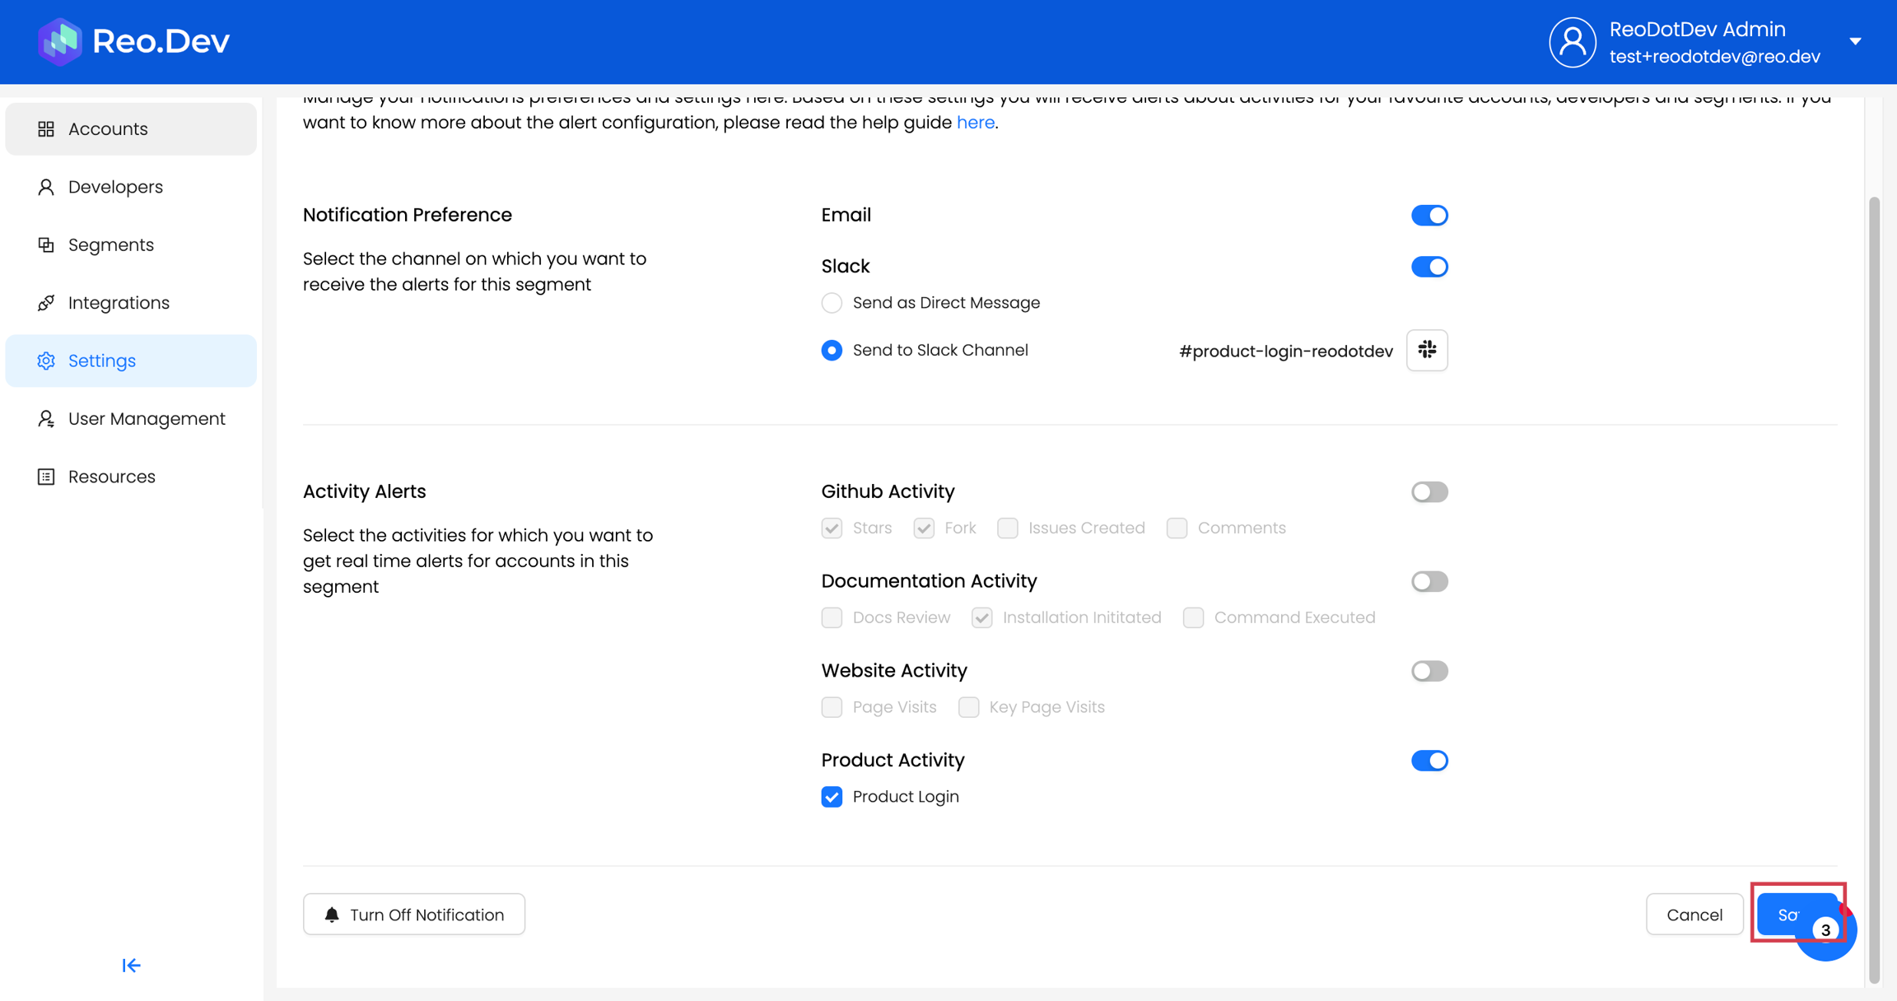Image resolution: width=1897 pixels, height=1001 pixels.
Task: Open the Developers menu item
Action: pos(115,187)
